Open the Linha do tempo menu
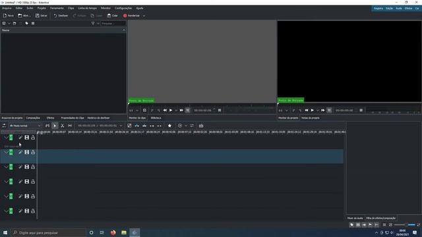This screenshot has width=422, height=237. [87, 8]
